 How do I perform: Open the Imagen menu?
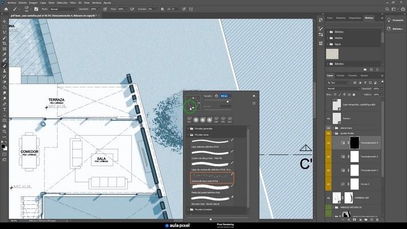pos(33,3)
